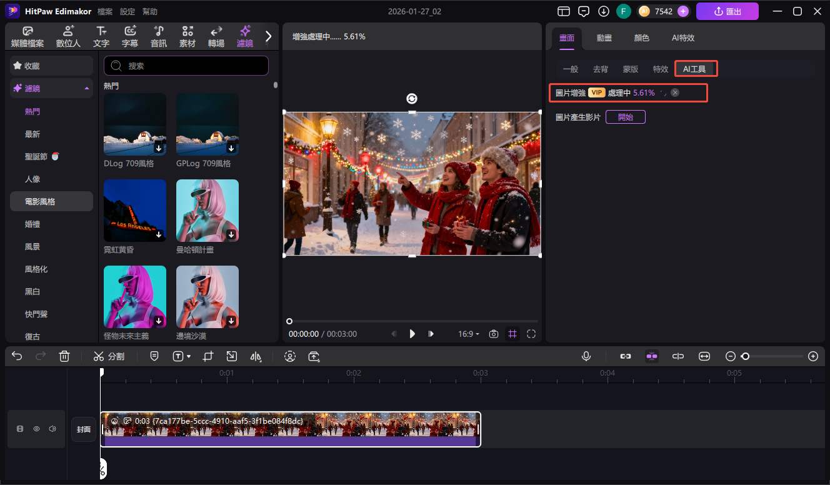This screenshot has width=830, height=485.
Task: Take a snapshot with the camera icon
Action: pos(494,334)
